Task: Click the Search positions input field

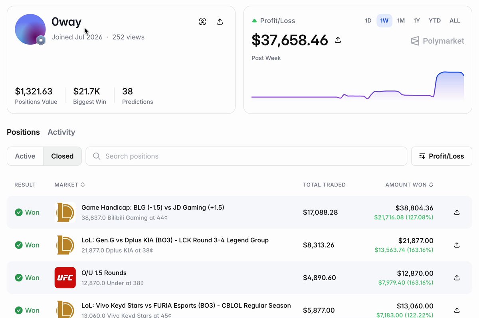Action: pyautogui.click(x=246, y=156)
